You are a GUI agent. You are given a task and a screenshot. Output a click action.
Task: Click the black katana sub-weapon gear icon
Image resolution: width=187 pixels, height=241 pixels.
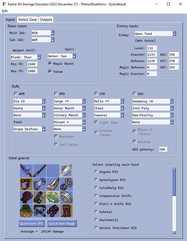tap(40, 171)
